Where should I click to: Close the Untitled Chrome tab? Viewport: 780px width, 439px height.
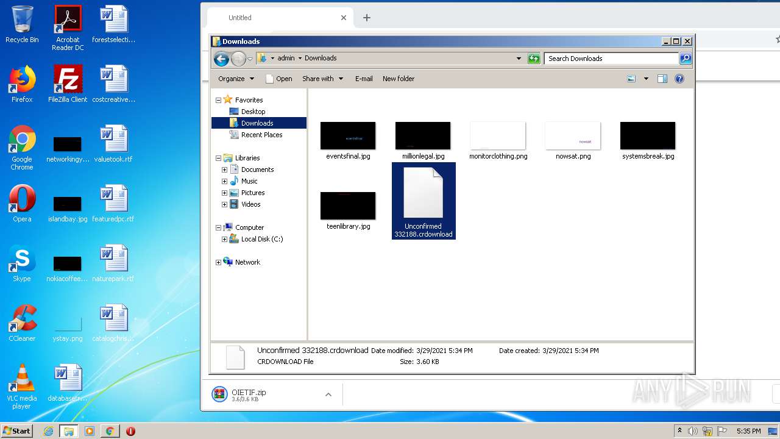click(343, 18)
